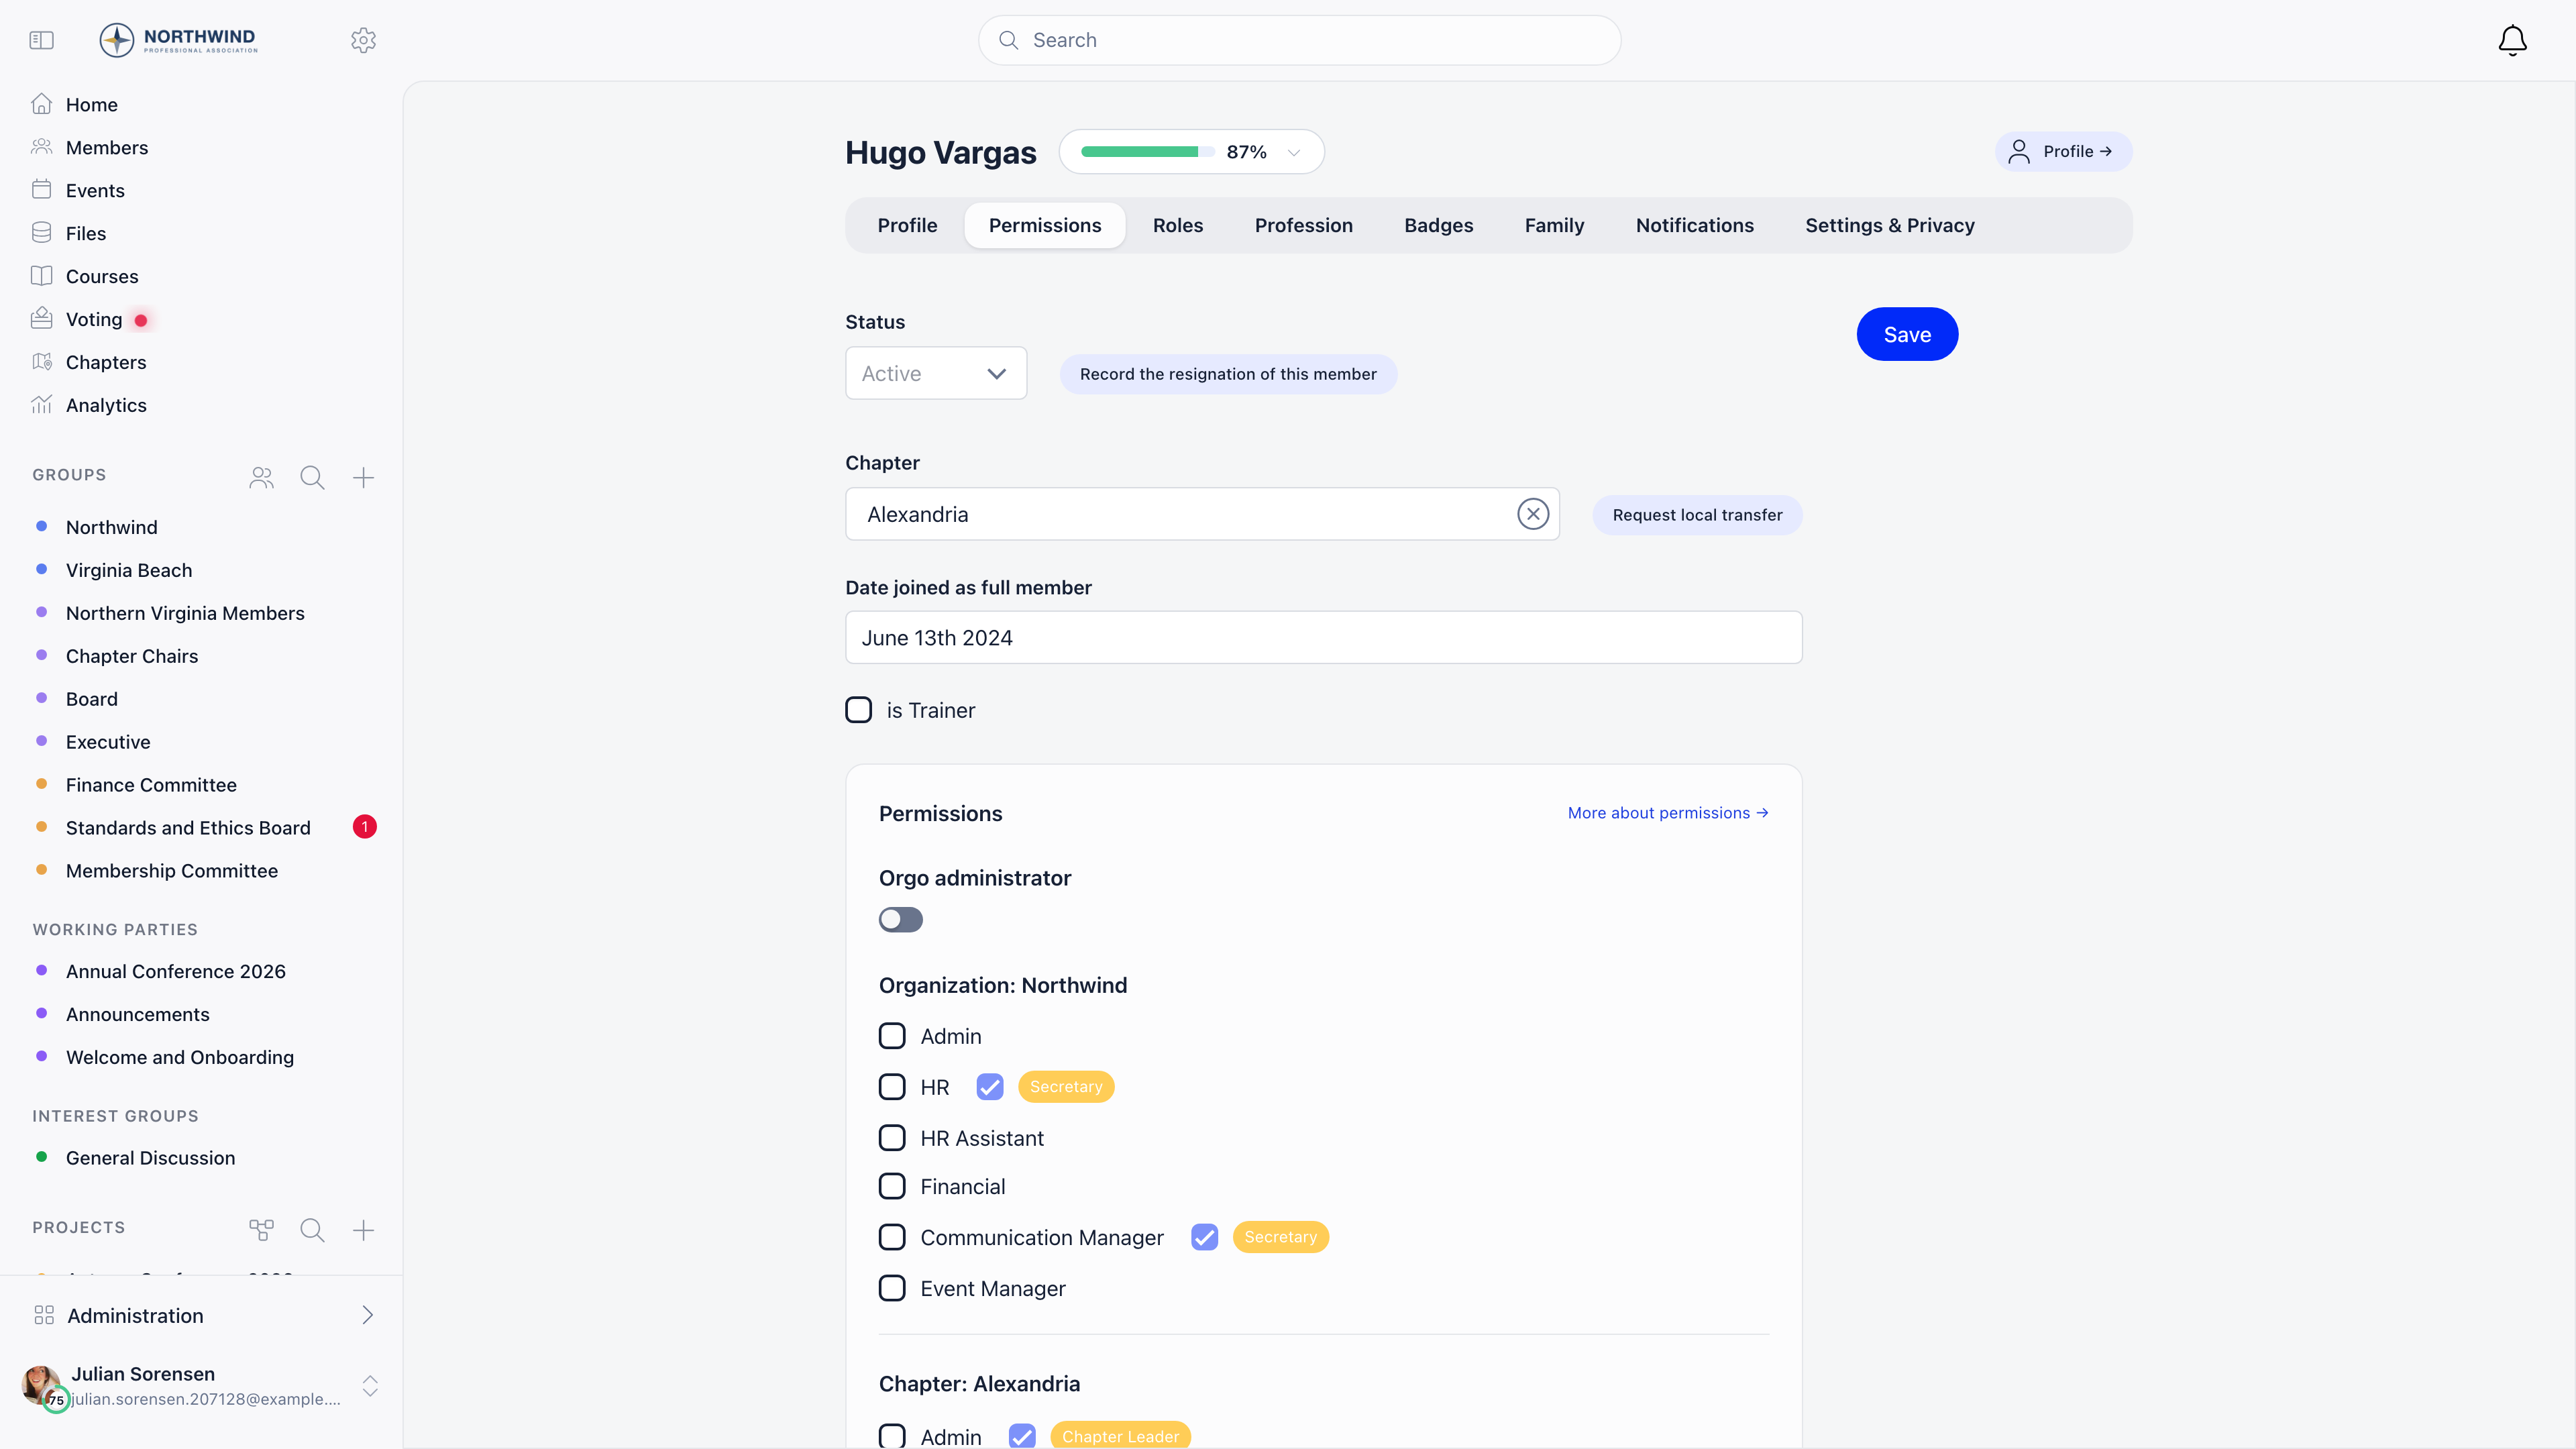Open the Settings & Privacy tab
Viewport: 2576px width, 1449px height.
click(1889, 225)
